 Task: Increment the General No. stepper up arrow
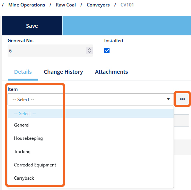click(x=89, y=49)
